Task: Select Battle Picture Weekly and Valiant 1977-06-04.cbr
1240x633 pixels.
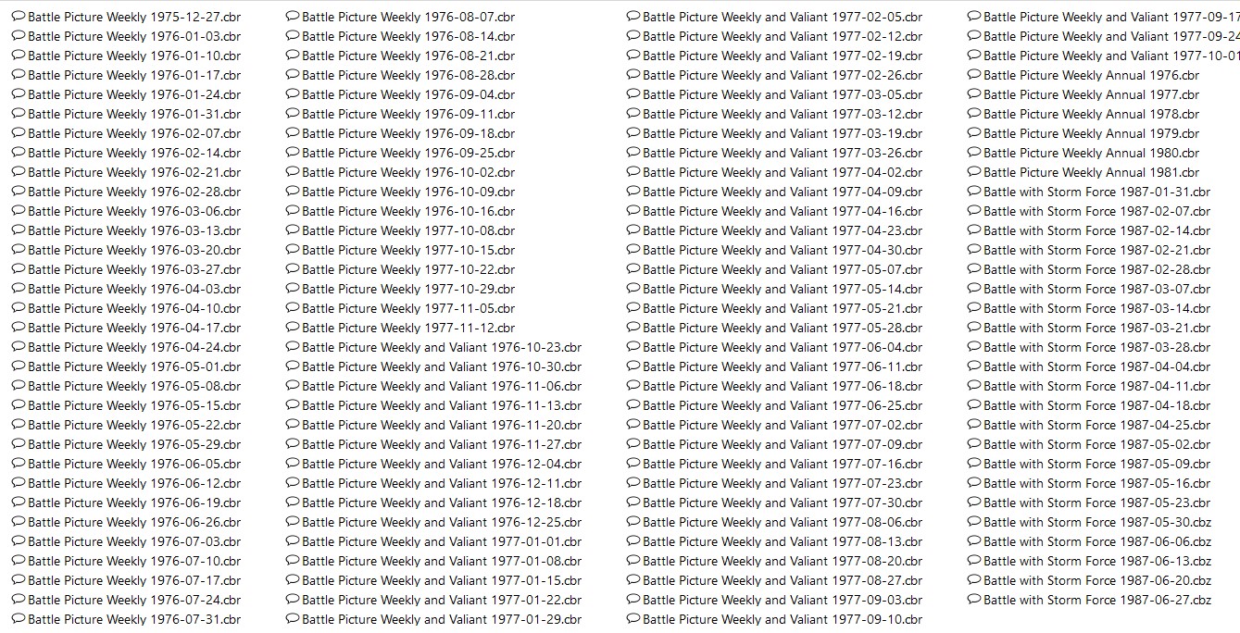Action: (x=783, y=347)
